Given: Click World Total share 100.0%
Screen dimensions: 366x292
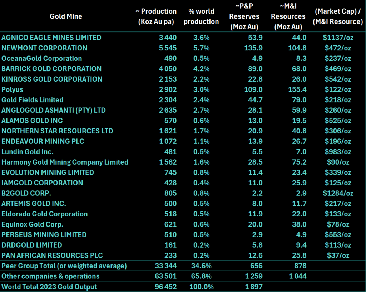Looking at the screenshot, I should click(x=202, y=287).
